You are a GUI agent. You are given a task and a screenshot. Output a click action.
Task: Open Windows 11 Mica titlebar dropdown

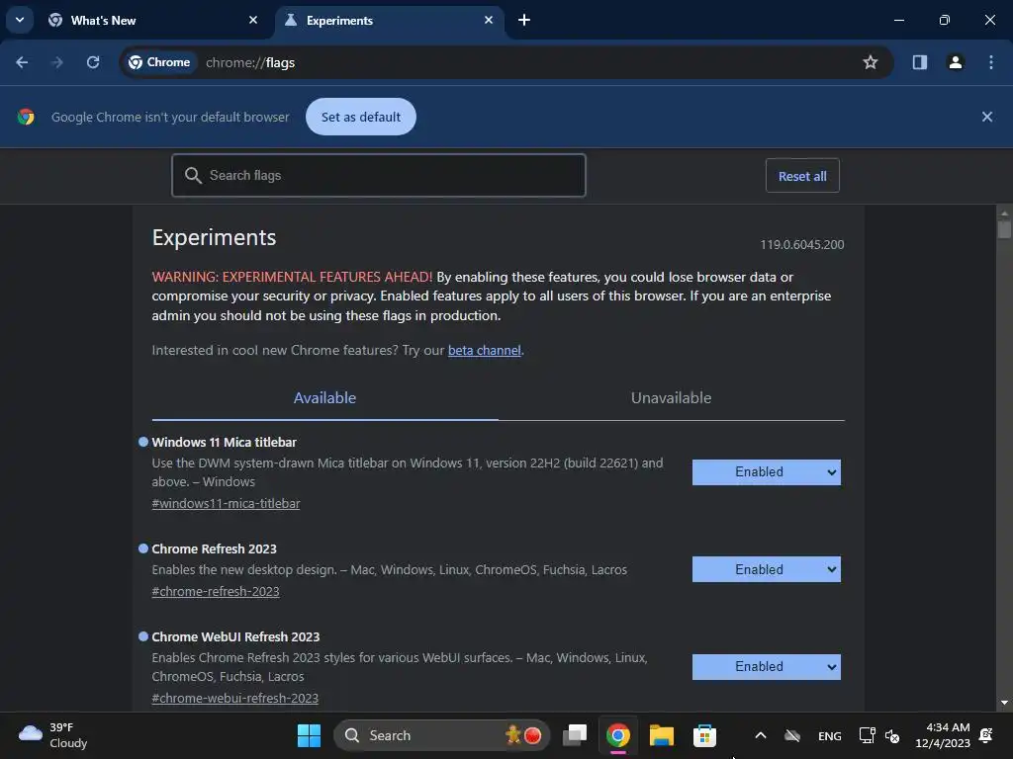(767, 472)
